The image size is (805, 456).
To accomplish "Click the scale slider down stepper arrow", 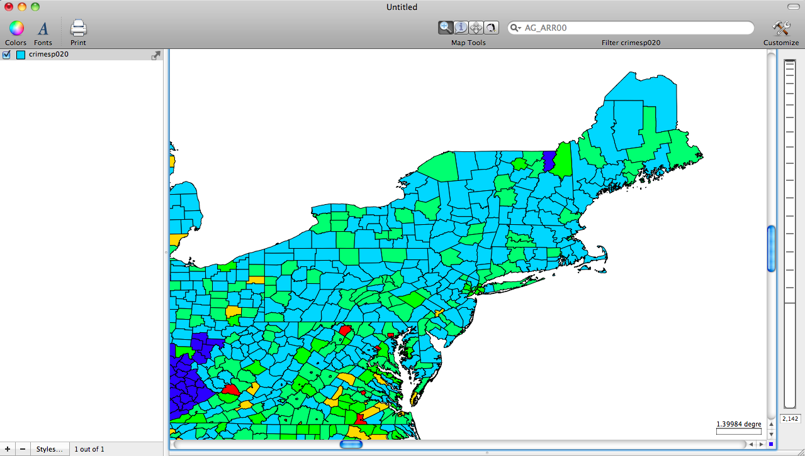I will click(771, 434).
